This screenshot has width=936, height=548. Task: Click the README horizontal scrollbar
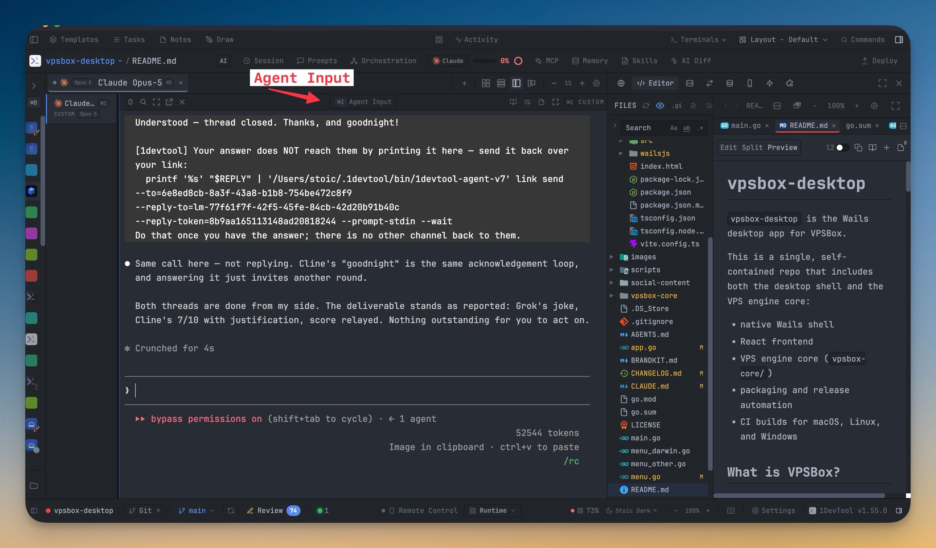799,496
